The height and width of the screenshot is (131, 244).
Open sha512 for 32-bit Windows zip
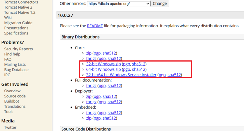pos(139,64)
